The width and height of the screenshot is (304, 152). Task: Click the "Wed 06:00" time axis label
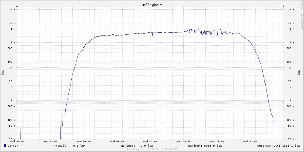pyautogui.click(x=84, y=142)
